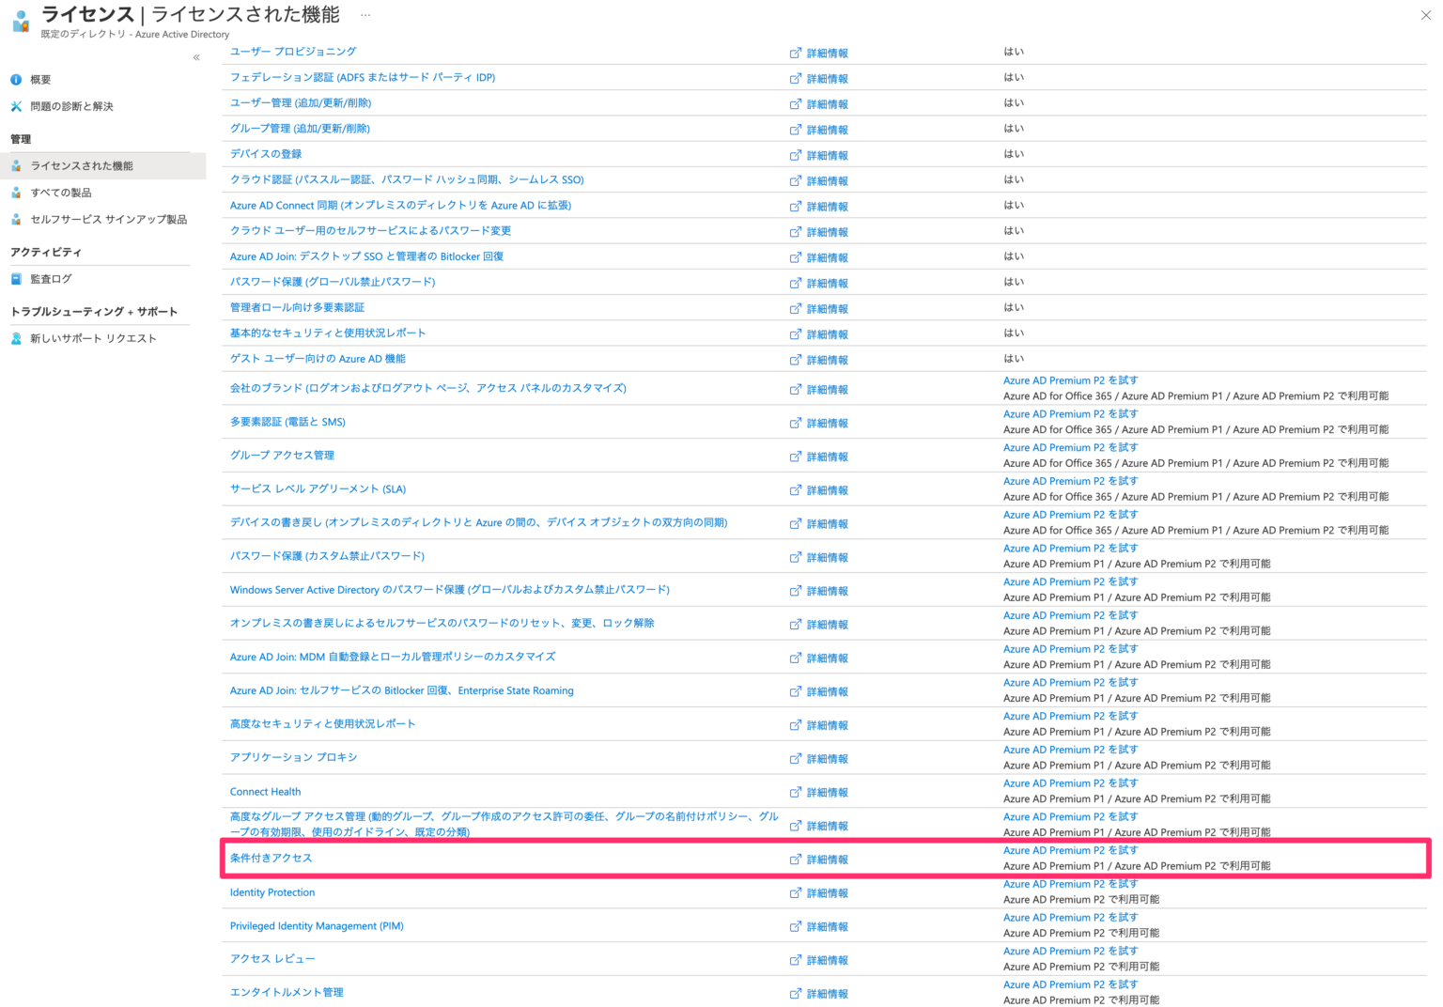Open the エンタイトルメント管理 feature link
The width and height of the screenshot is (1443, 1007).
tap(287, 992)
